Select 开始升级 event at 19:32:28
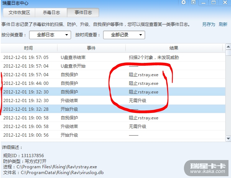This screenshot has width=231, height=178. pos(69,109)
